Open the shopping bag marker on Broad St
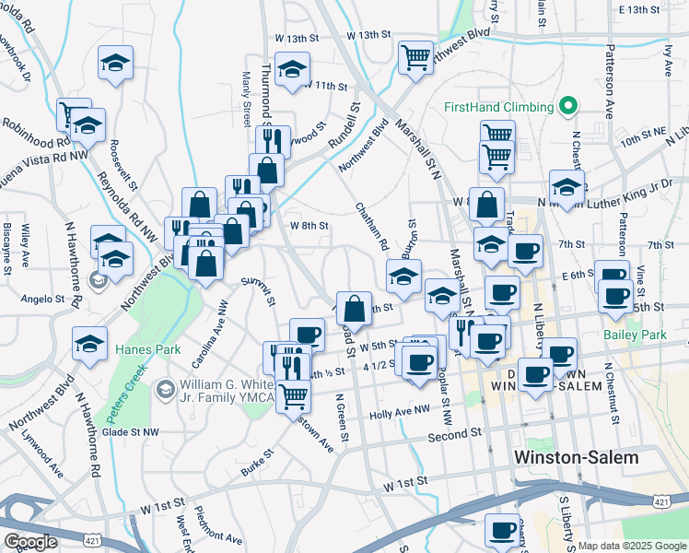 354,312
